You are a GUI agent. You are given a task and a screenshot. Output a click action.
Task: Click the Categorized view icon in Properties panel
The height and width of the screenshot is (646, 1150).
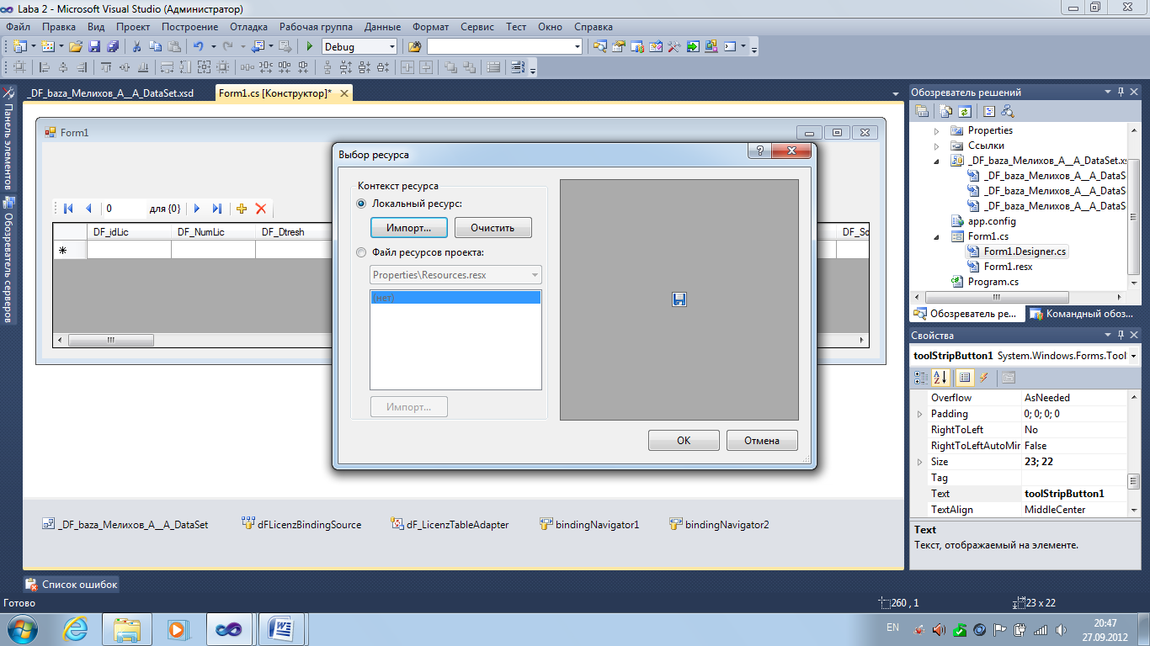(x=922, y=378)
